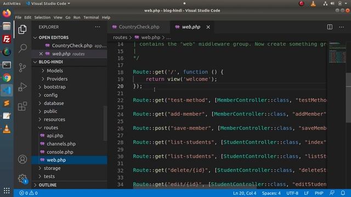Open the Run and Debug view

22,87
